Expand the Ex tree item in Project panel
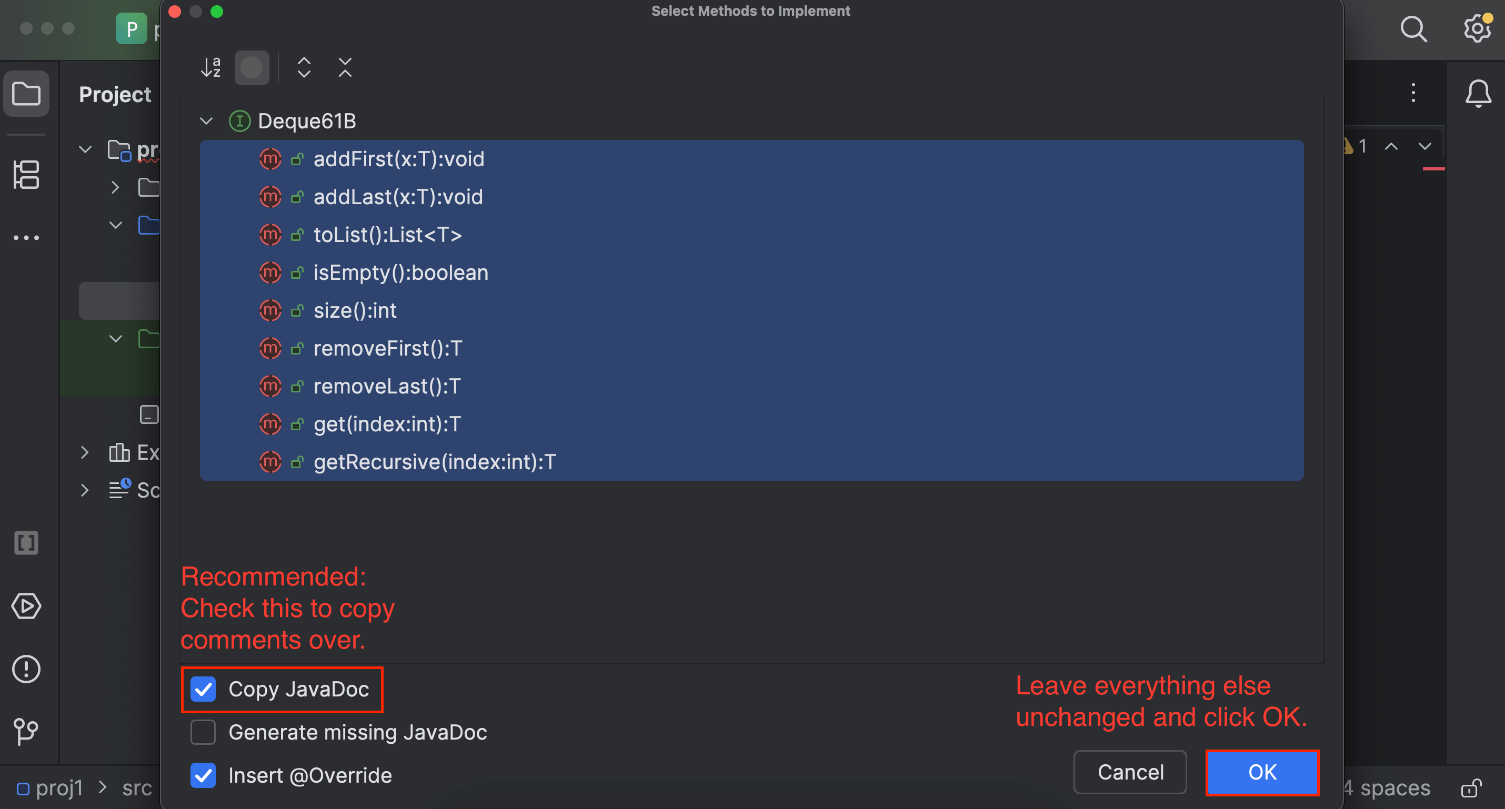The width and height of the screenshot is (1505, 809). coord(85,452)
